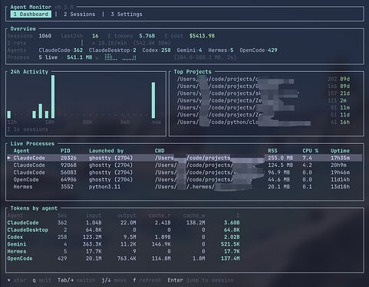Click 'Gemini 4' in Overview agents
Image resolution: width=369 pixels, height=287 pixels.
coord(189,51)
